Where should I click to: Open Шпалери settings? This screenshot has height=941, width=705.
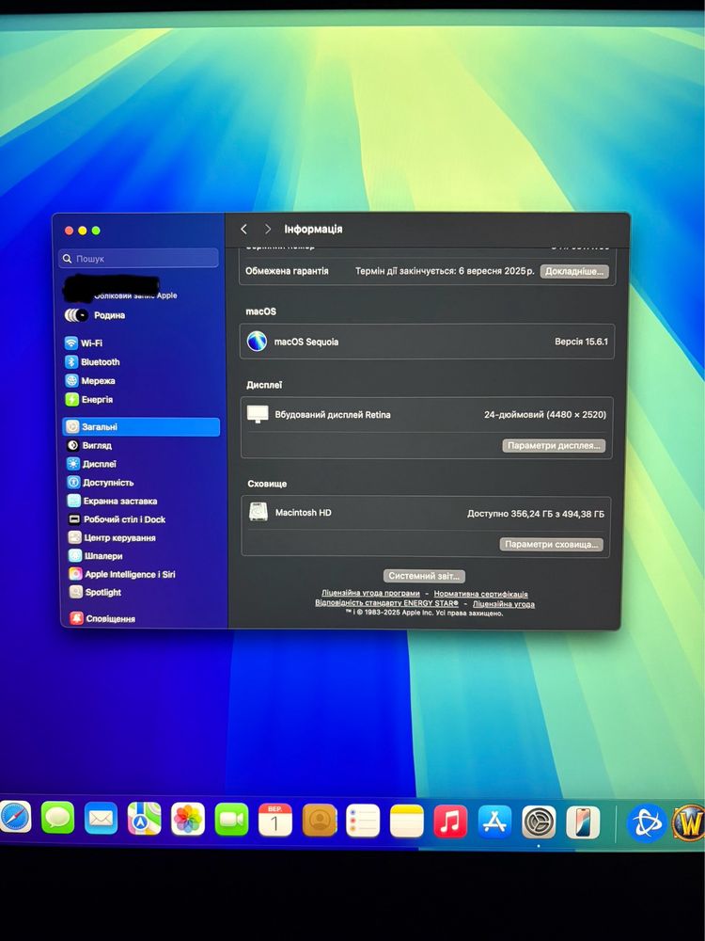coord(95,556)
